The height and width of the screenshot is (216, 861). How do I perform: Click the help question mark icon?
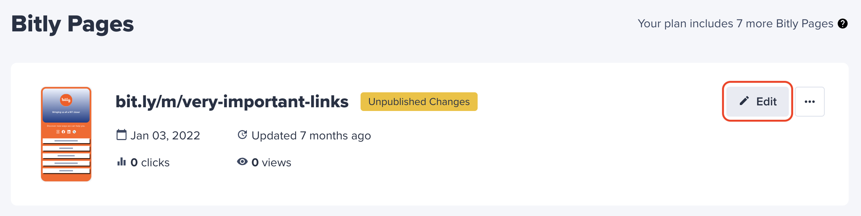[x=843, y=24]
